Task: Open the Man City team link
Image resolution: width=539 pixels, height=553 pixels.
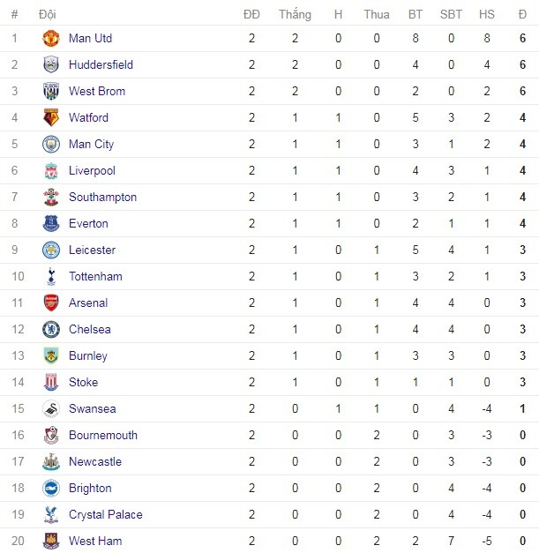Action: (92, 144)
